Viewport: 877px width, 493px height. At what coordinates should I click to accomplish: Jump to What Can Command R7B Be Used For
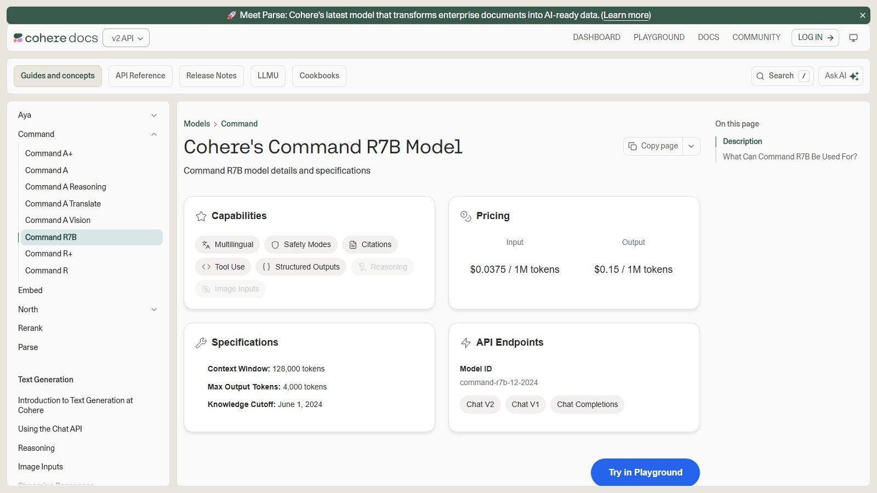pos(790,157)
